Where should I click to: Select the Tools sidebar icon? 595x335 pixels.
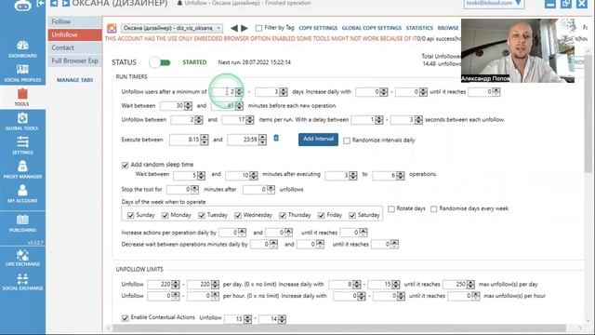click(22, 97)
